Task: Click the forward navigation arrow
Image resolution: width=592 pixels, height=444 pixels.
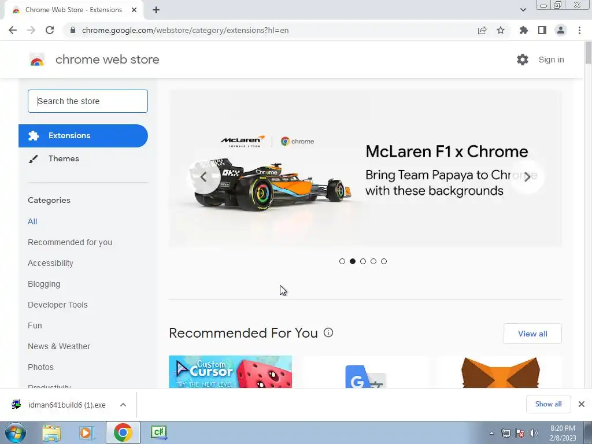Action: 31,30
